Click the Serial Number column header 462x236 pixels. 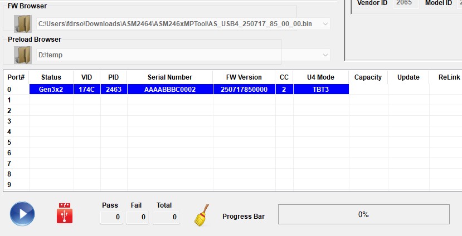point(169,77)
